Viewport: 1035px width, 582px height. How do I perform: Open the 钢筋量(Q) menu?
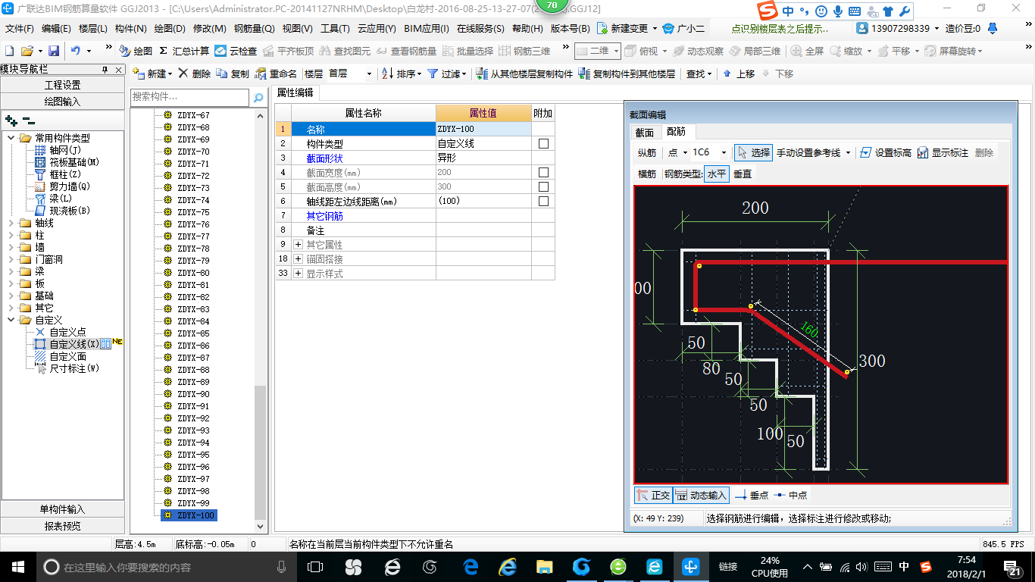(x=254, y=28)
